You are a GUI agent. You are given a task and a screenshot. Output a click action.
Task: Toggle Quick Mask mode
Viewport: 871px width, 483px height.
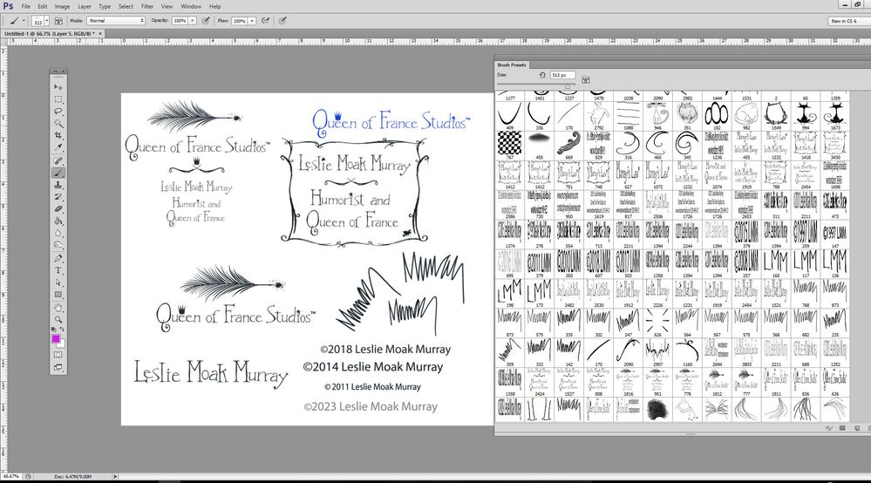pos(58,355)
